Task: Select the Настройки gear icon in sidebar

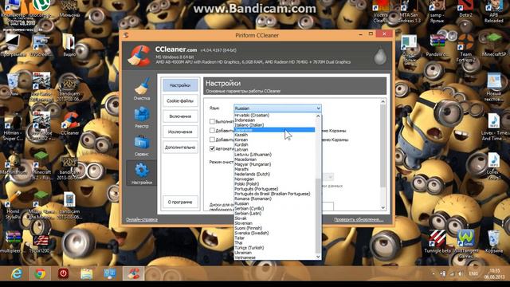Action: pyautogui.click(x=142, y=171)
